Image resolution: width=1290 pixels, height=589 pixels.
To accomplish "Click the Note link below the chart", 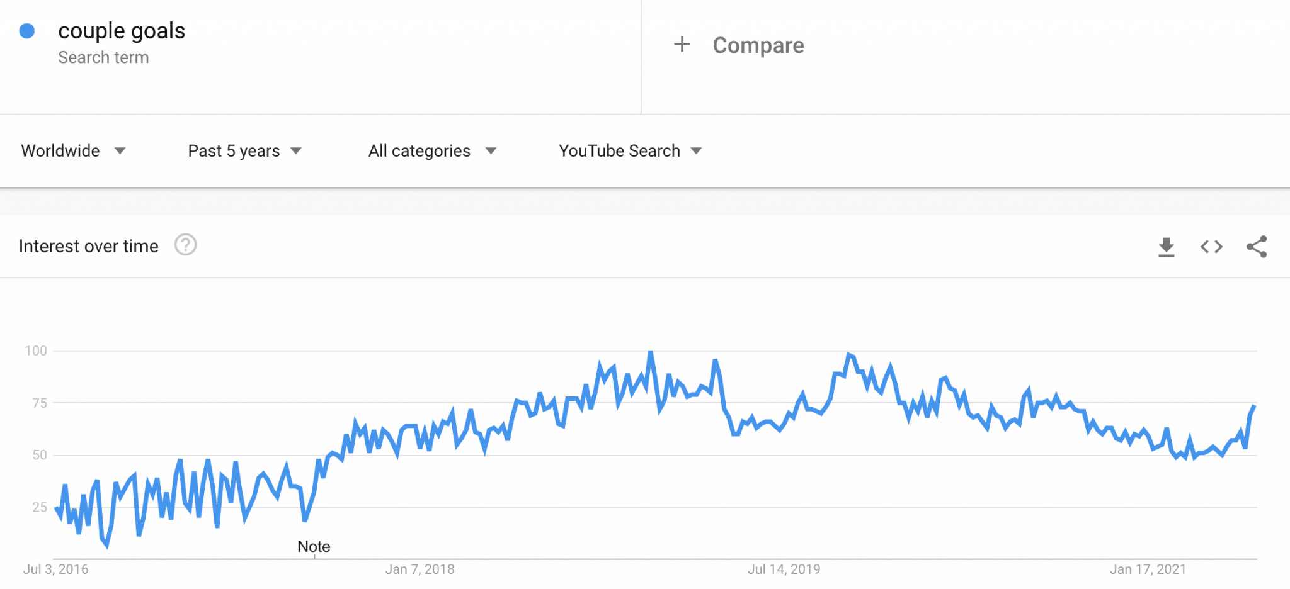I will [x=313, y=546].
